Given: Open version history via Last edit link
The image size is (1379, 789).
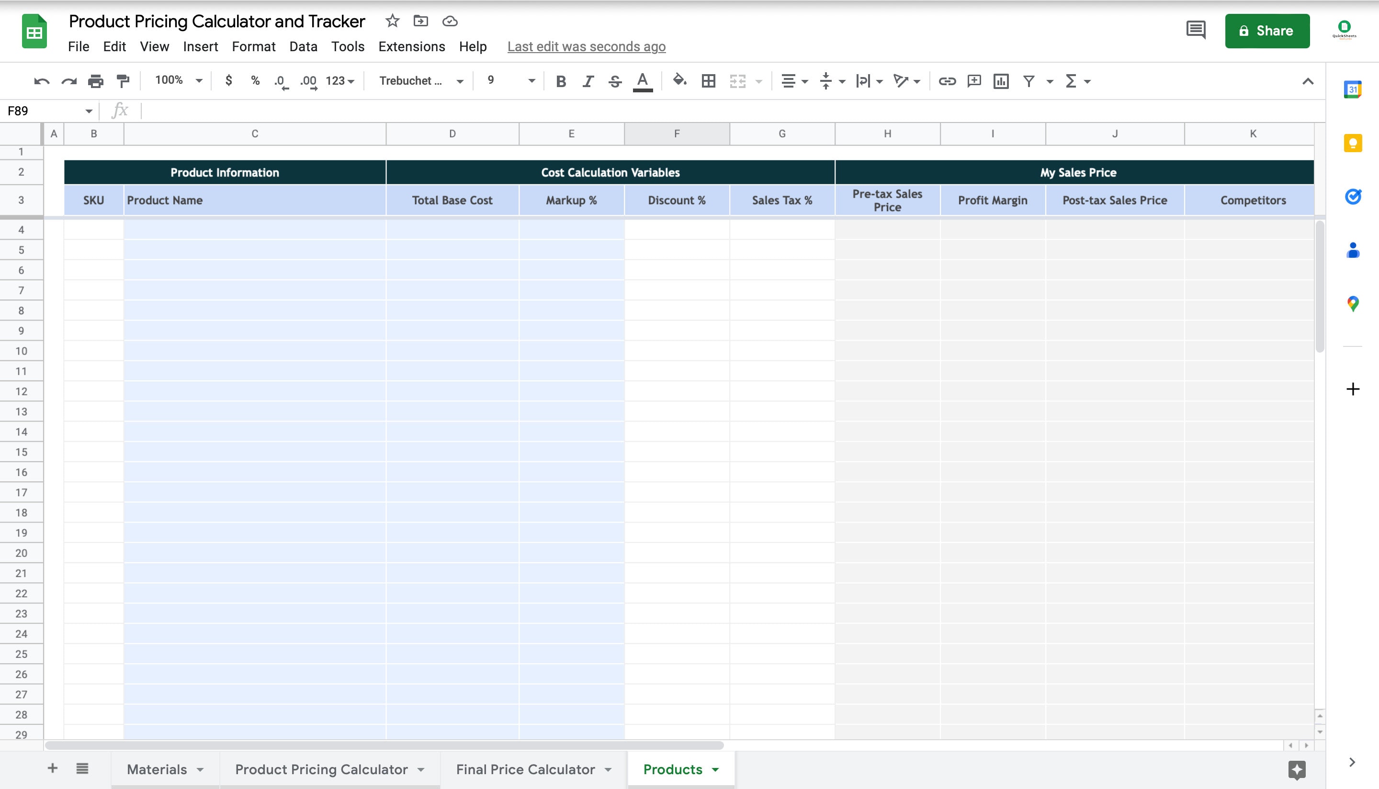Looking at the screenshot, I should pos(586,46).
